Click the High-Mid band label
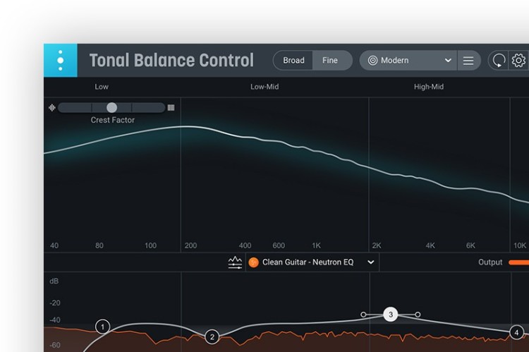 (x=429, y=87)
